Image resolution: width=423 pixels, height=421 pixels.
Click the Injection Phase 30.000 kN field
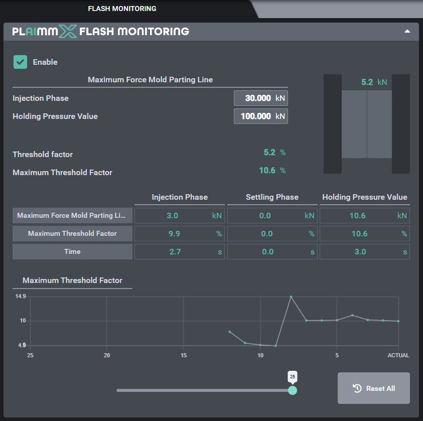point(260,98)
